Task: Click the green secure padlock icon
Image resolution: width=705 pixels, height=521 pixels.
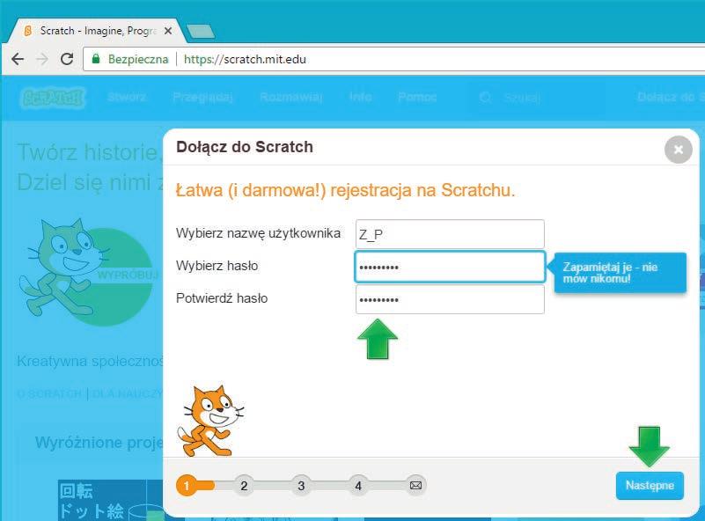Action: tap(95, 59)
